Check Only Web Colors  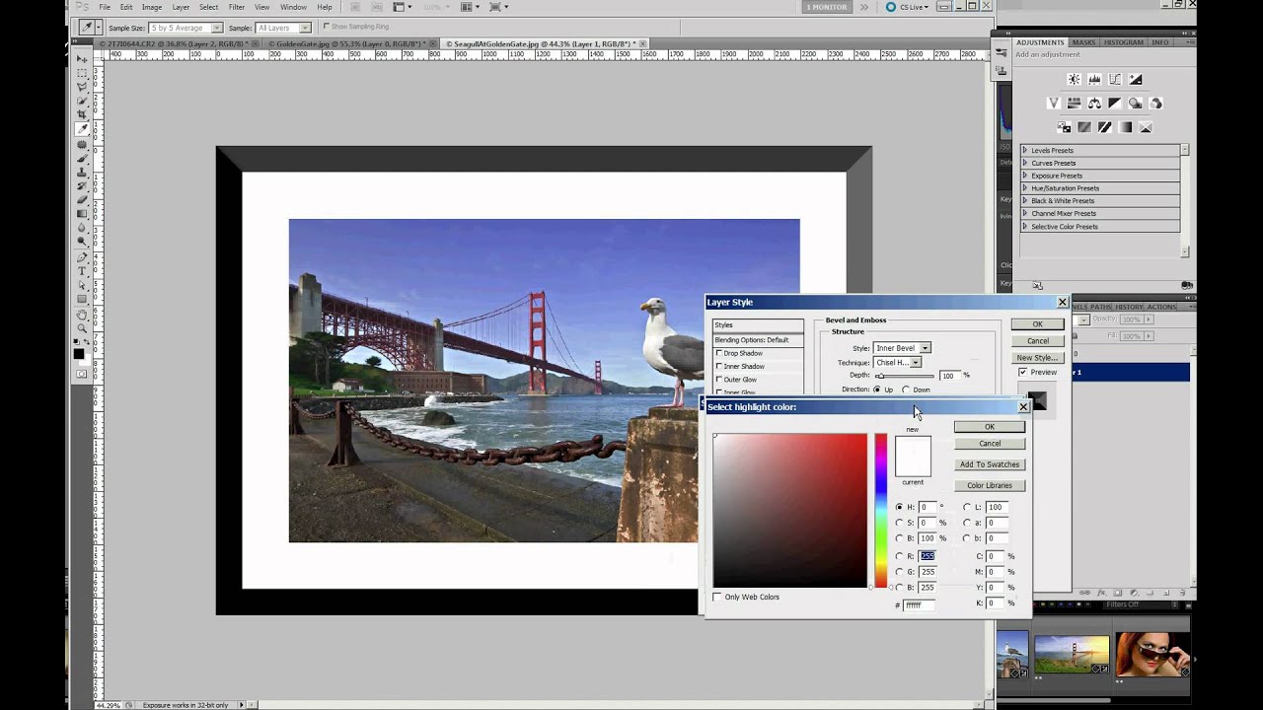pos(717,597)
